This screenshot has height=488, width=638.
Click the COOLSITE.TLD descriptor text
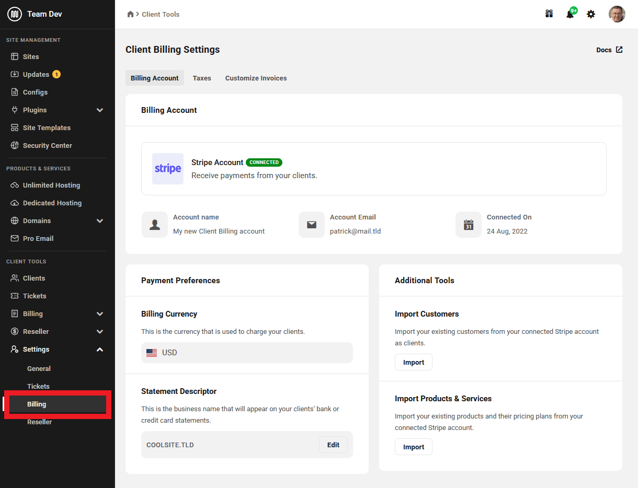[x=170, y=445]
